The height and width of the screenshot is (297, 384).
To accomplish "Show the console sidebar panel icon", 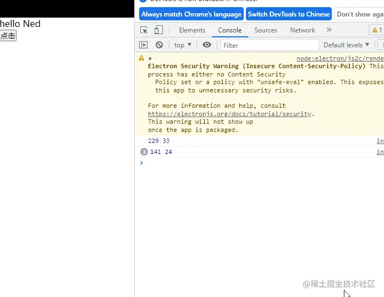I will [x=143, y=45].
